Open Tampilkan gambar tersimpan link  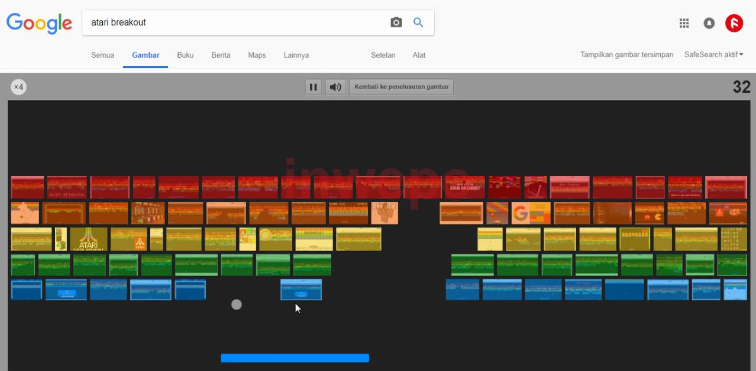(626, 54)
